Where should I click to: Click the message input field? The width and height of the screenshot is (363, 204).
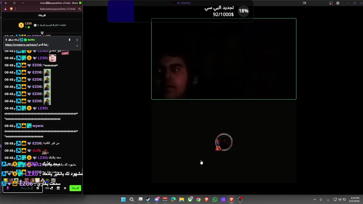pyautogui.click(x=23, y=188)
